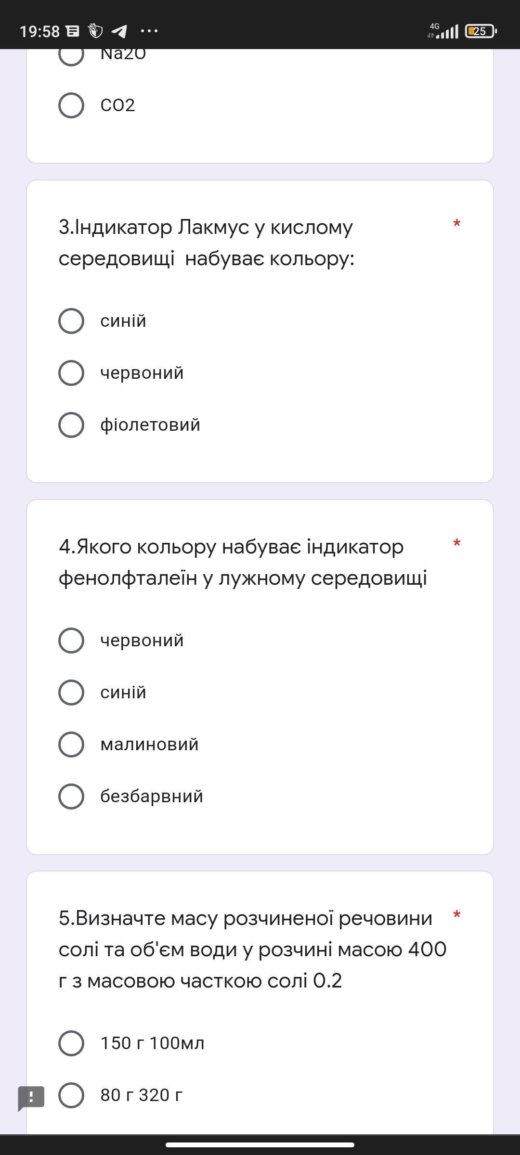520x1155 pixels.
Task: Tap the battery indicator icon
Action: pyautogui.click(x=481, y=31)
